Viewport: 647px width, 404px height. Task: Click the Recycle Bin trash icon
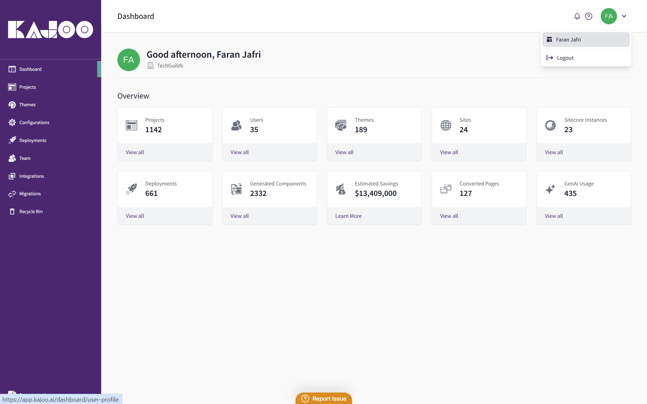[x=12, y=211]
